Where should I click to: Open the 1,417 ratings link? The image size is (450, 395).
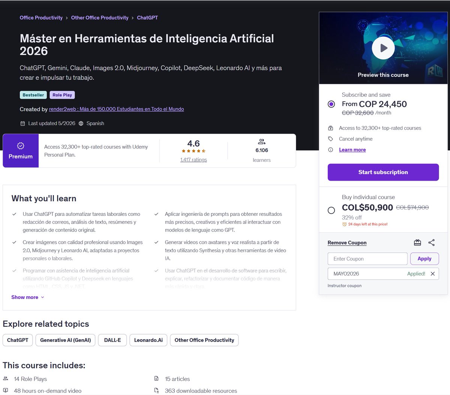193,160
